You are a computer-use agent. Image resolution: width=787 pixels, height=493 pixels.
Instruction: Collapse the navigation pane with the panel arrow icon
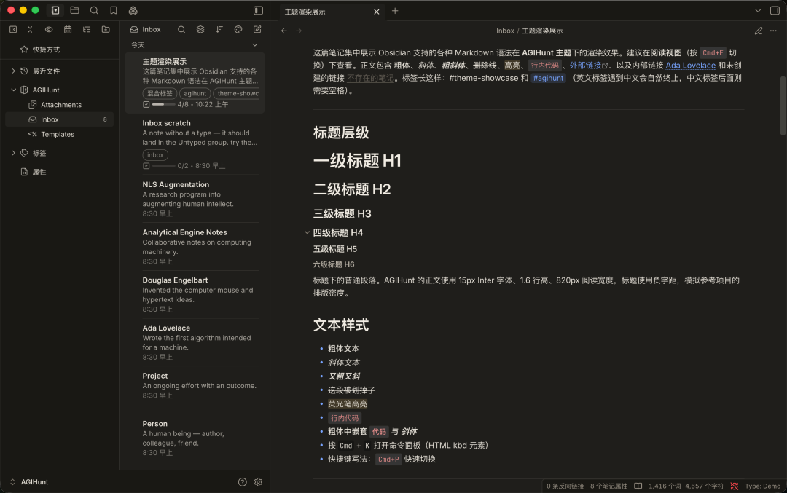click(13, 30)
